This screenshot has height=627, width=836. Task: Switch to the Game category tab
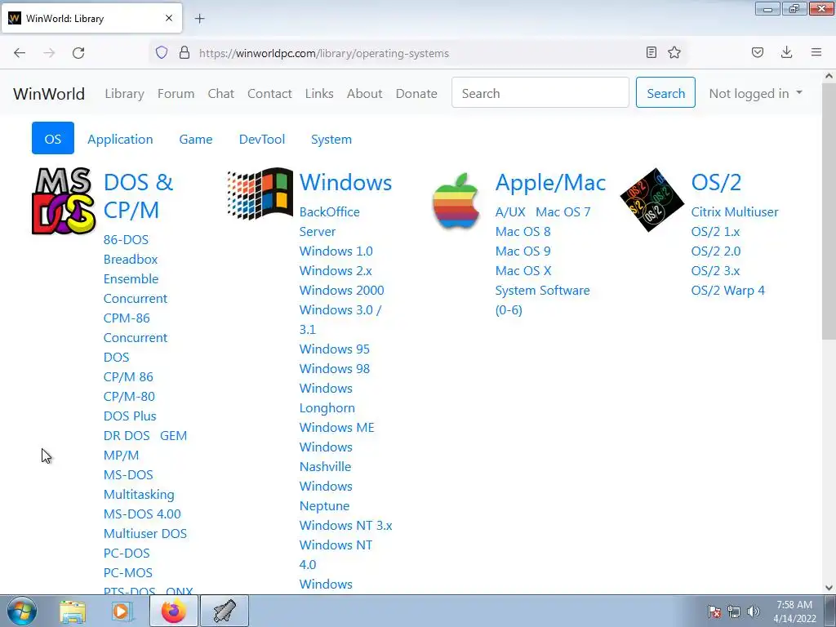pyautogui.click(x=196, y=139)
